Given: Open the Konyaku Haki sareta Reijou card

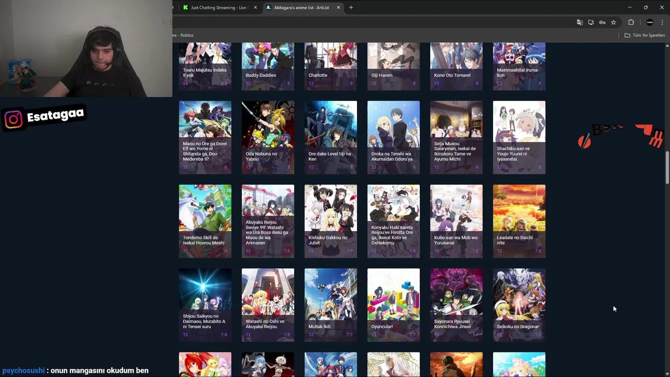Looking at the screenshot, I should [394, 221].
